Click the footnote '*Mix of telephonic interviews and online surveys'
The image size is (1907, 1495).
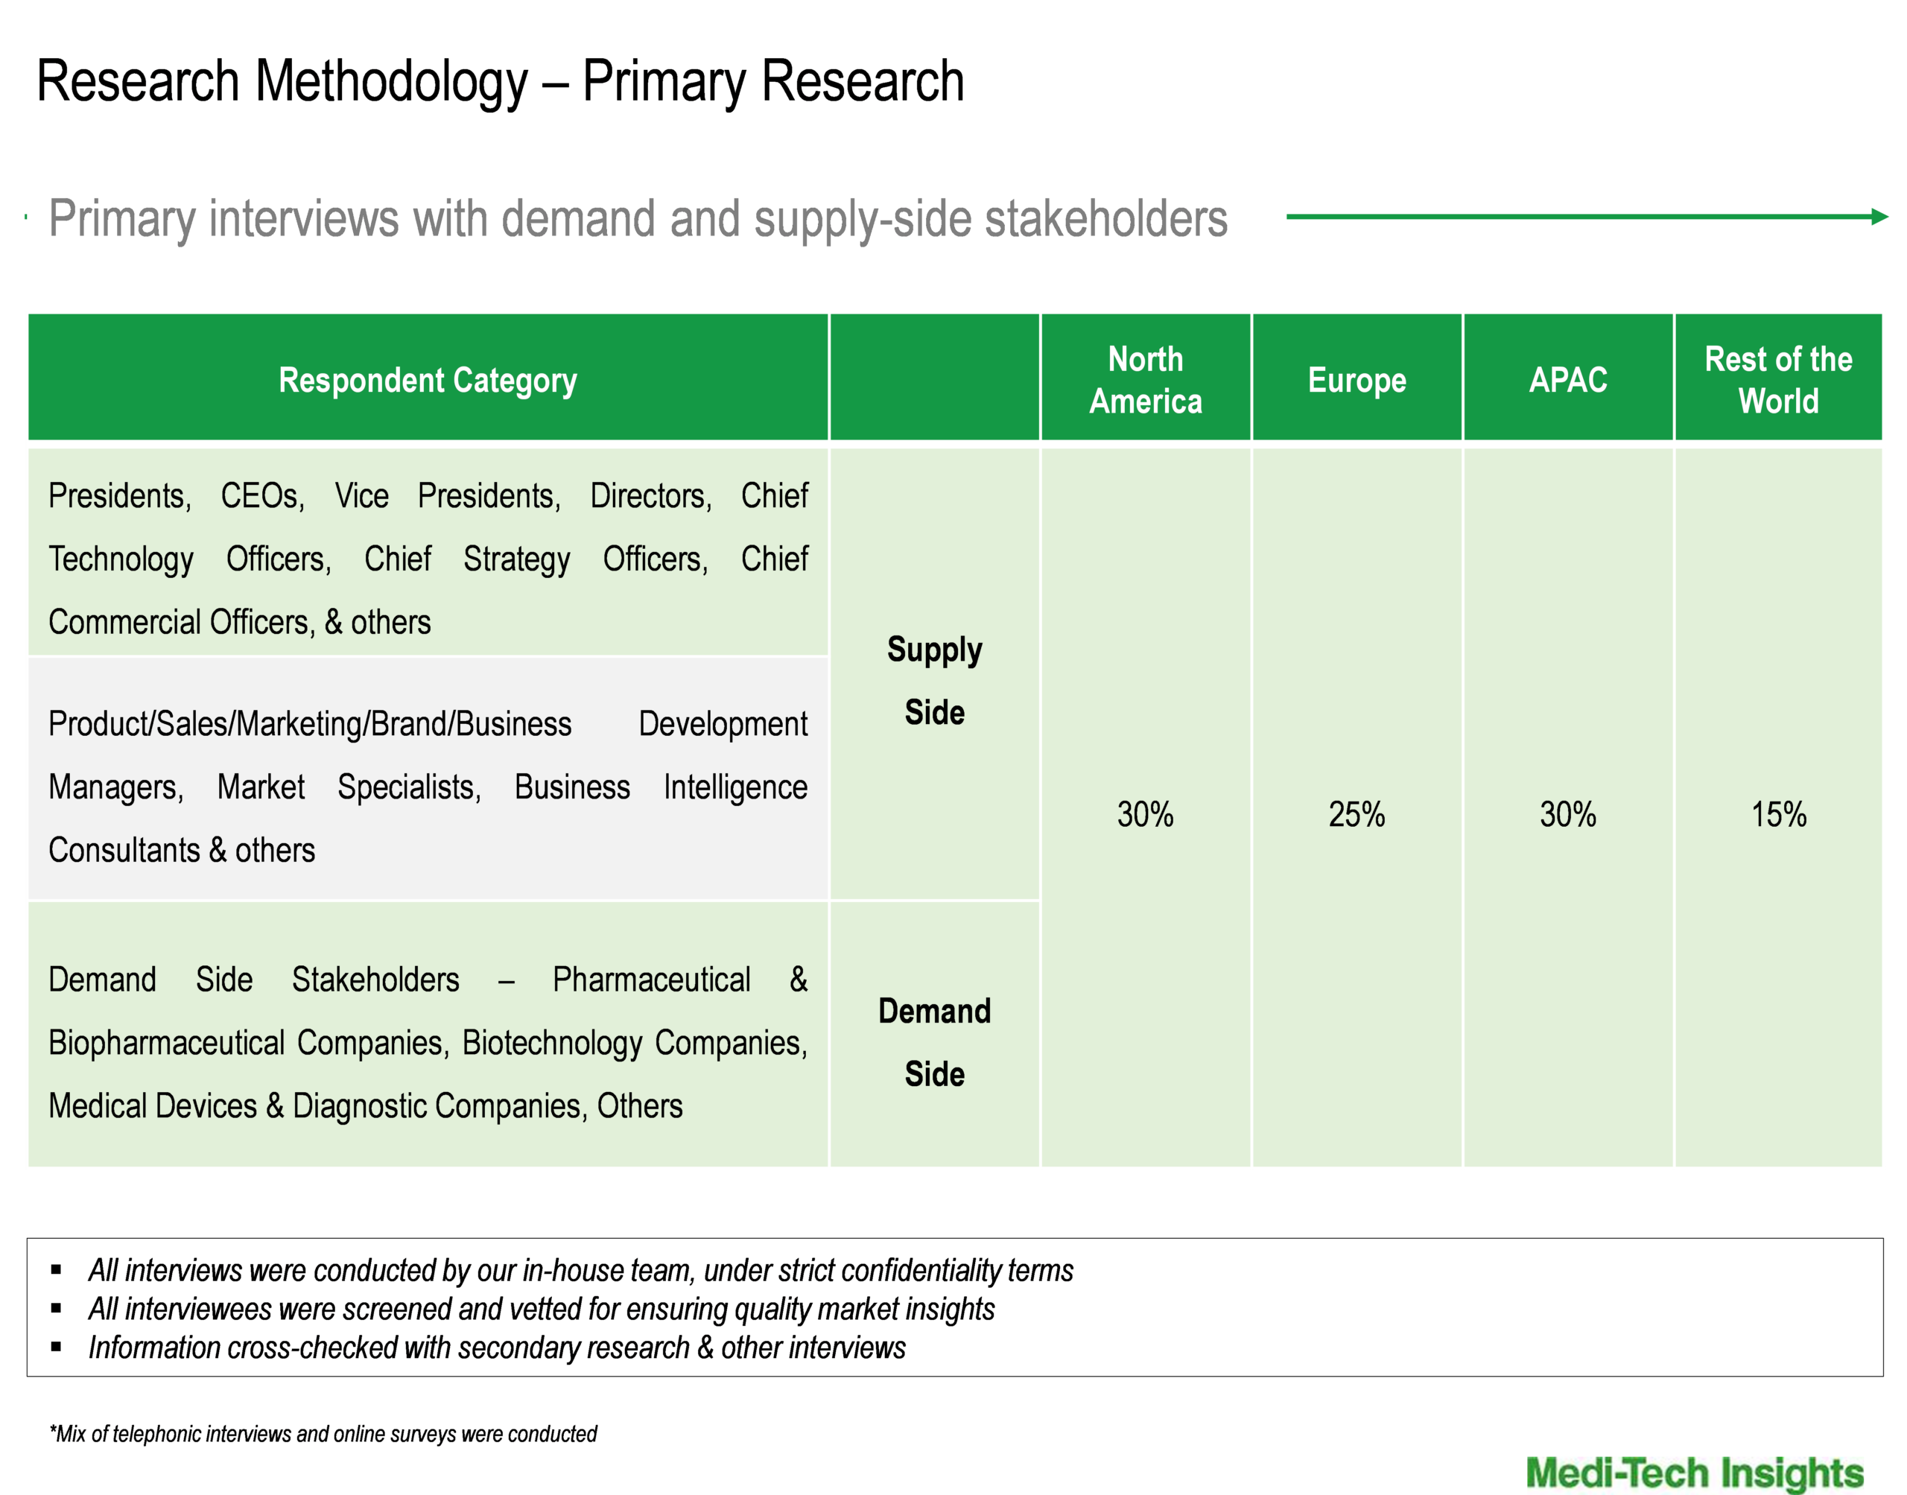click(323, 1434)
